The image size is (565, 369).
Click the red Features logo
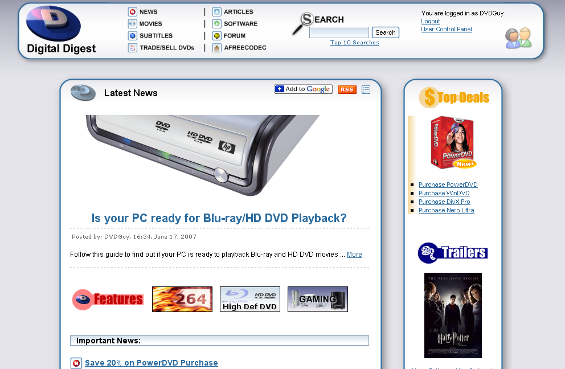(108, 300)
